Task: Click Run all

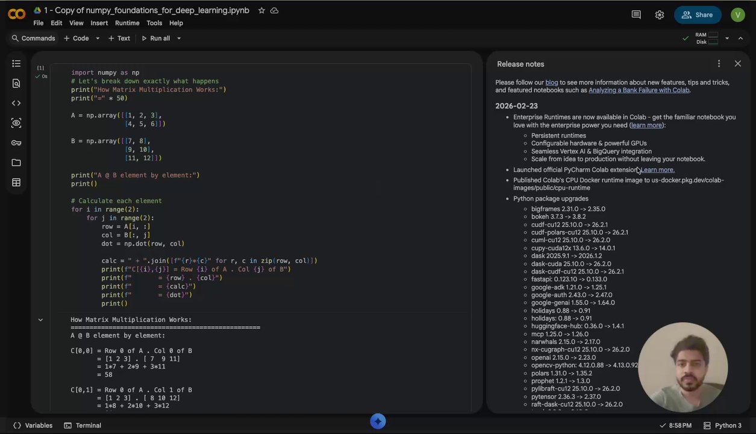Action: click(155, 38)
